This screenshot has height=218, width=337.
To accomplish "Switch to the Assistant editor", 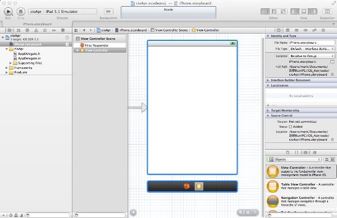I will (x=274, y=11).
